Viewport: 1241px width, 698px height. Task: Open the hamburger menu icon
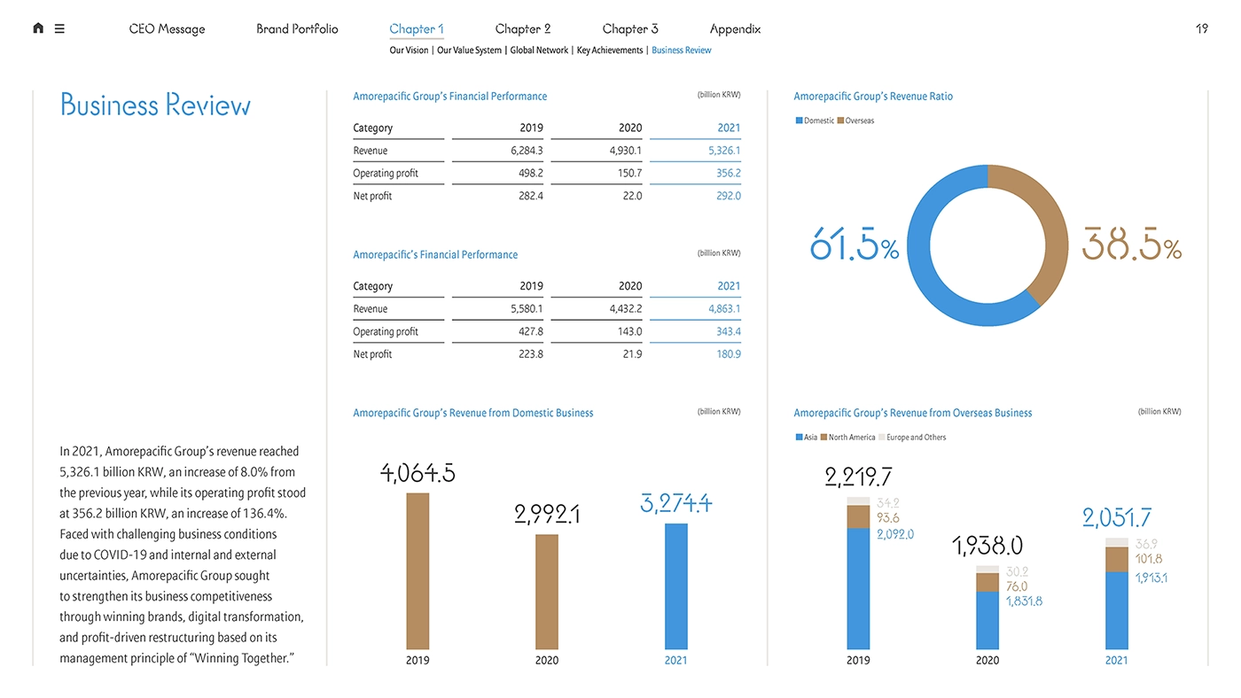click(59, 28)
